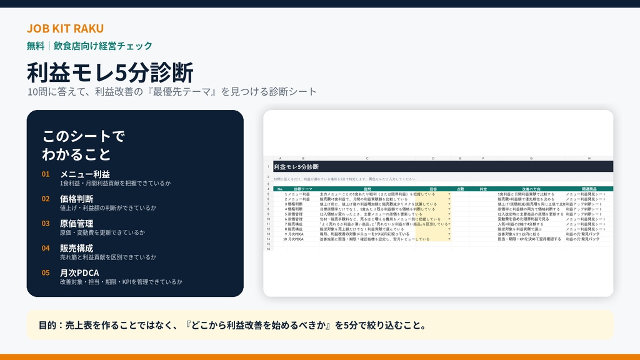Select spreadsheet column G header
640x360 pixels.
point(531,158)
